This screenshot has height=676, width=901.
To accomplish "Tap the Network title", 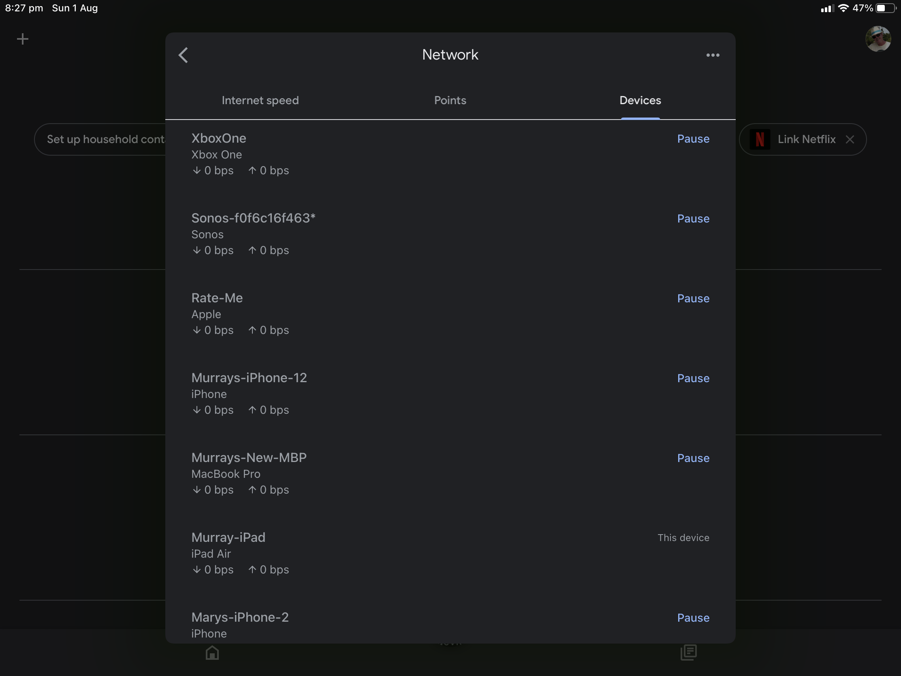I will click(x=450, y=55).
